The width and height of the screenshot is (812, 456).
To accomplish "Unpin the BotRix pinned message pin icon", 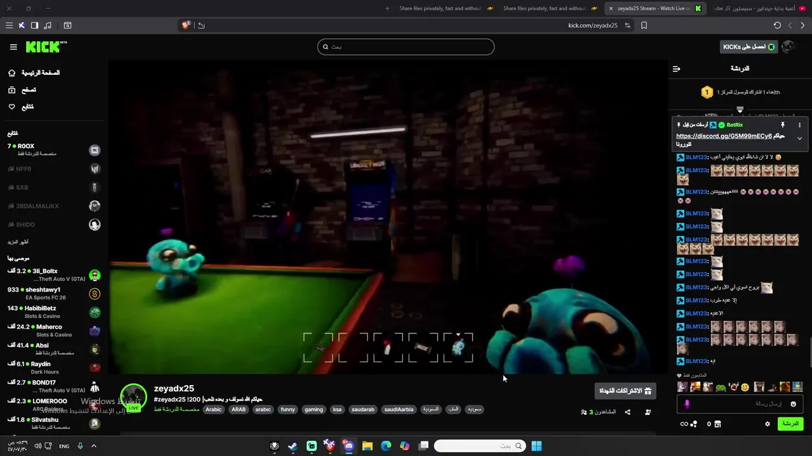I will tap(783, 125).
